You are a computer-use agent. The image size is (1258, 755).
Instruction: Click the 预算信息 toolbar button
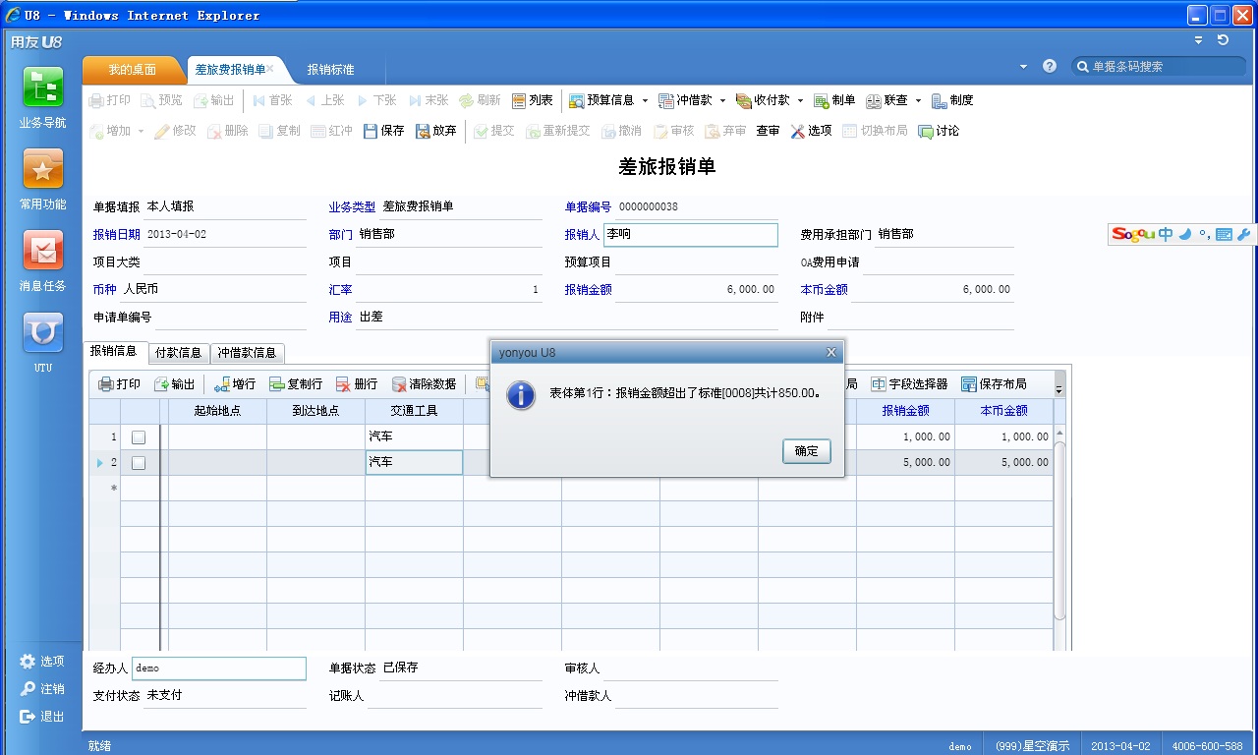point(601,100)
